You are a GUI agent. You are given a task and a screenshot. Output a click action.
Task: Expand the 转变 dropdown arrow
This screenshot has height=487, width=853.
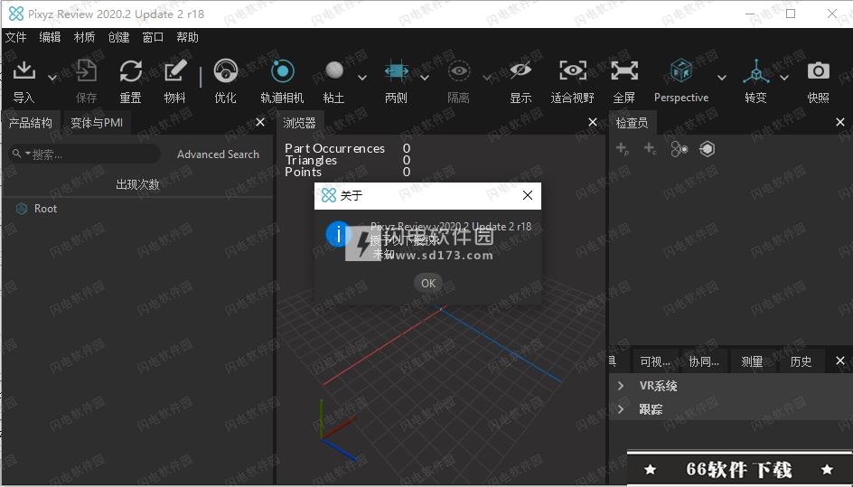784,78
